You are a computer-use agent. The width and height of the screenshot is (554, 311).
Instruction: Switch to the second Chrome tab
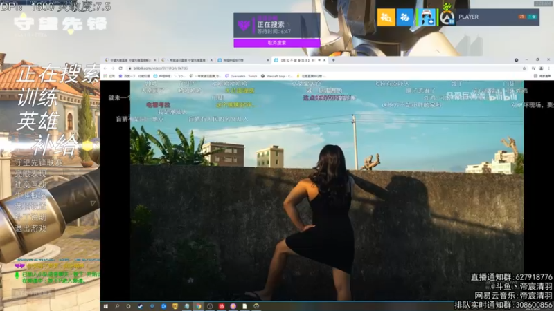pyautogui.click(x=186, y=60)
